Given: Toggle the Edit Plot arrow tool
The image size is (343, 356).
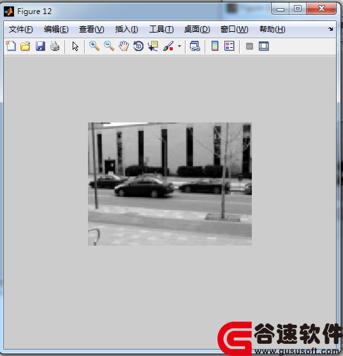Looking at the screenshot, I should (75, 47).
